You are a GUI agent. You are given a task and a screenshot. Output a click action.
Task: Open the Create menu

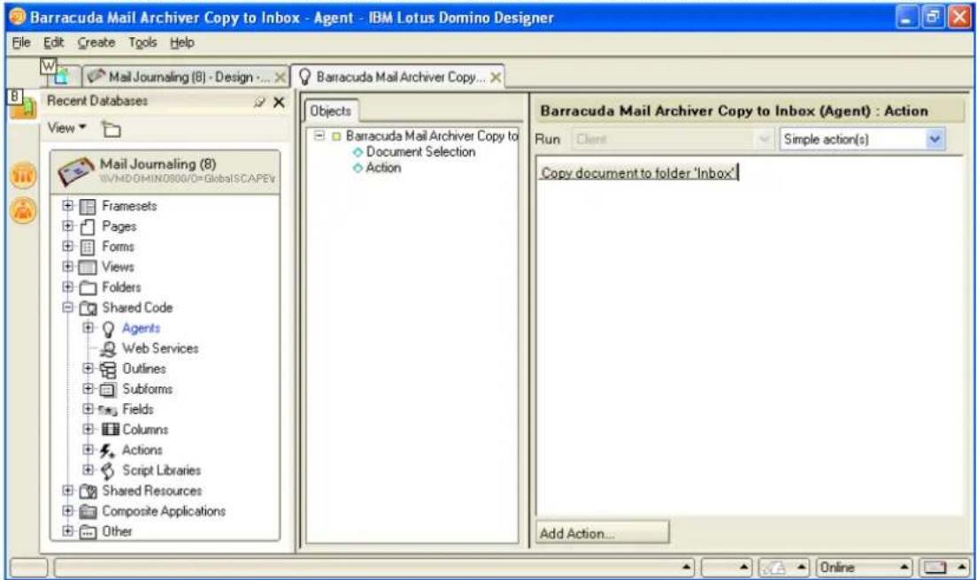click(96, 43)
